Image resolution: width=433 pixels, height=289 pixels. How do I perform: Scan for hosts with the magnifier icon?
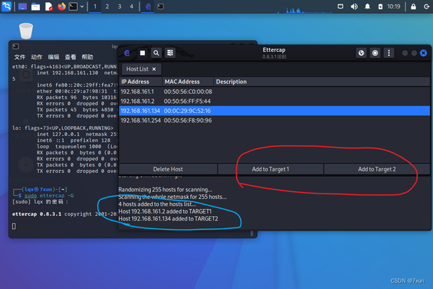click(x=156, y=53)
